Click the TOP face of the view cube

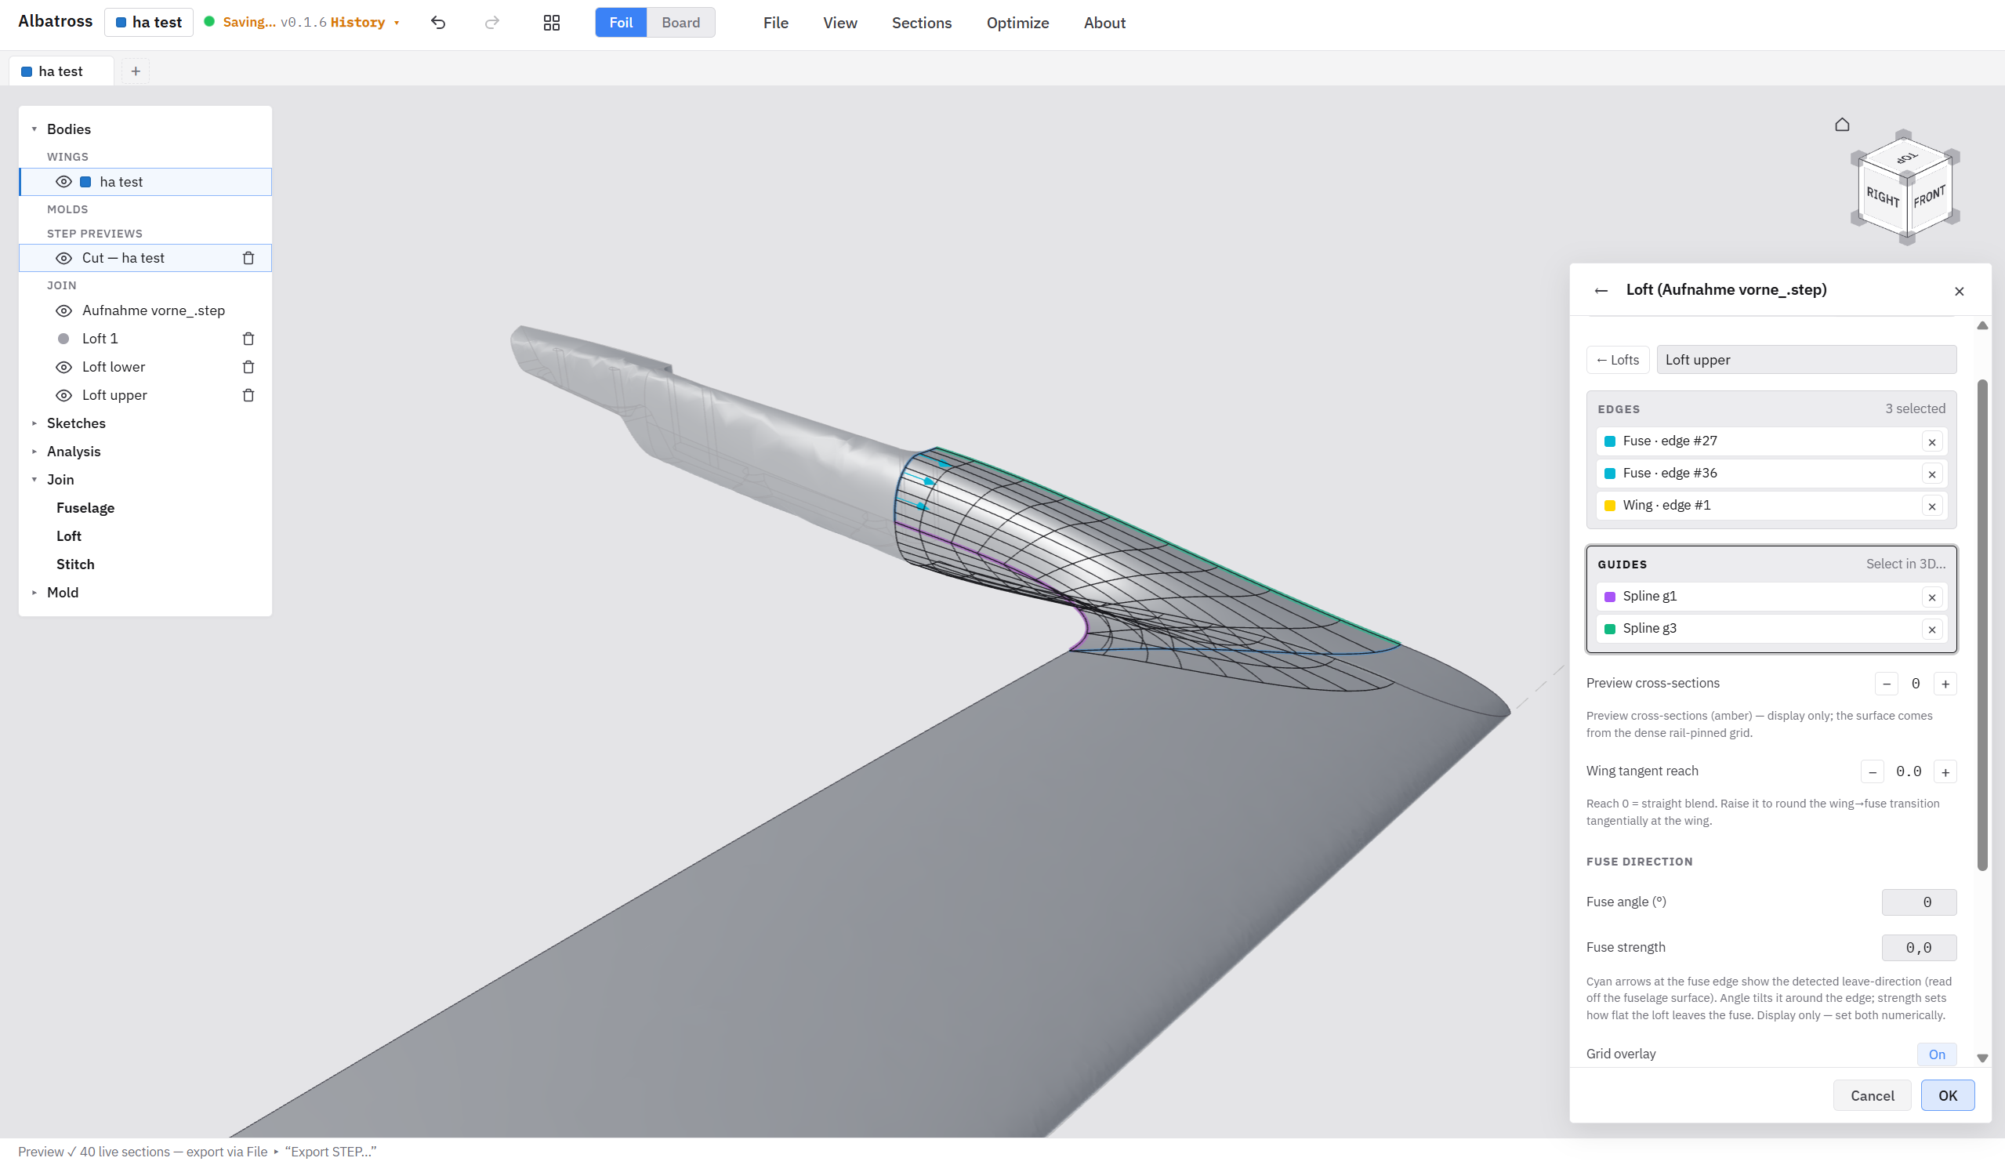[x=1906, y=158]
